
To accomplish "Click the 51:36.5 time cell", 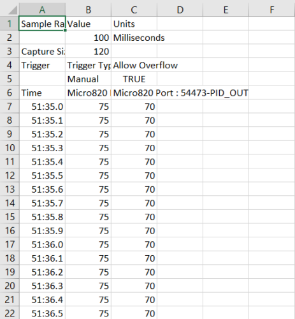I will pos(42,313).
